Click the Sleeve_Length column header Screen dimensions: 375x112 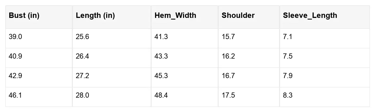pos(310,15)
